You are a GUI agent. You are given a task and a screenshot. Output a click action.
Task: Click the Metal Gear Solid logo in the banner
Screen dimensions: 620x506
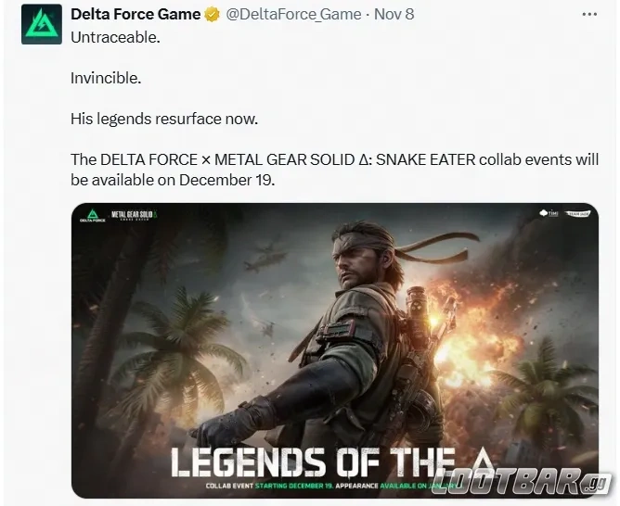(x=136, y=217)
